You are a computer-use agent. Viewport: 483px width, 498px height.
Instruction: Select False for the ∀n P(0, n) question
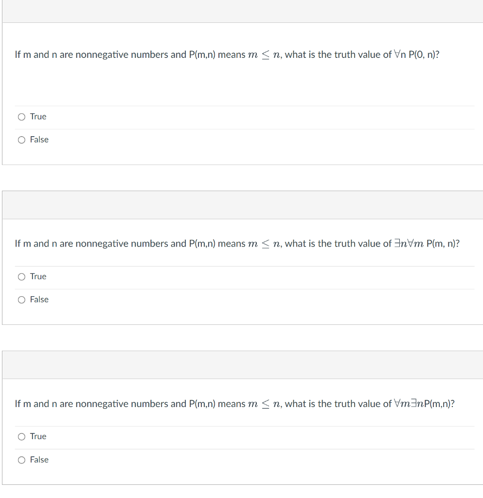coord(21,140)
